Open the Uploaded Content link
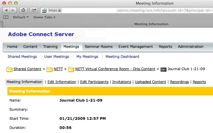 click(x=151, y=82)
